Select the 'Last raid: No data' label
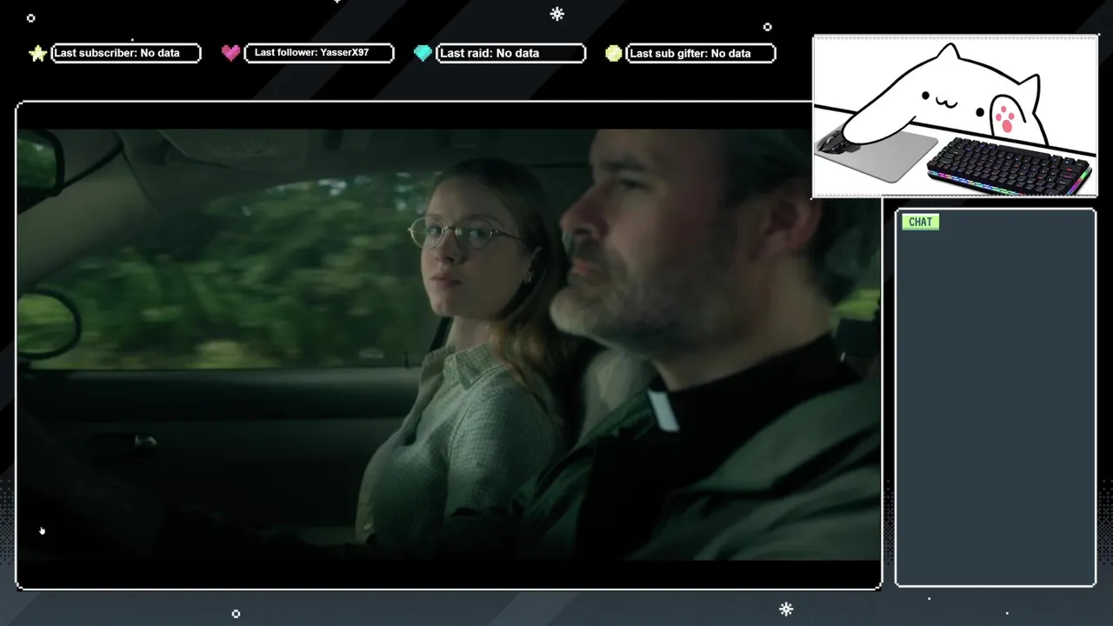The height and width of the screenshot is (626, 1113). [x=510, y=53]
